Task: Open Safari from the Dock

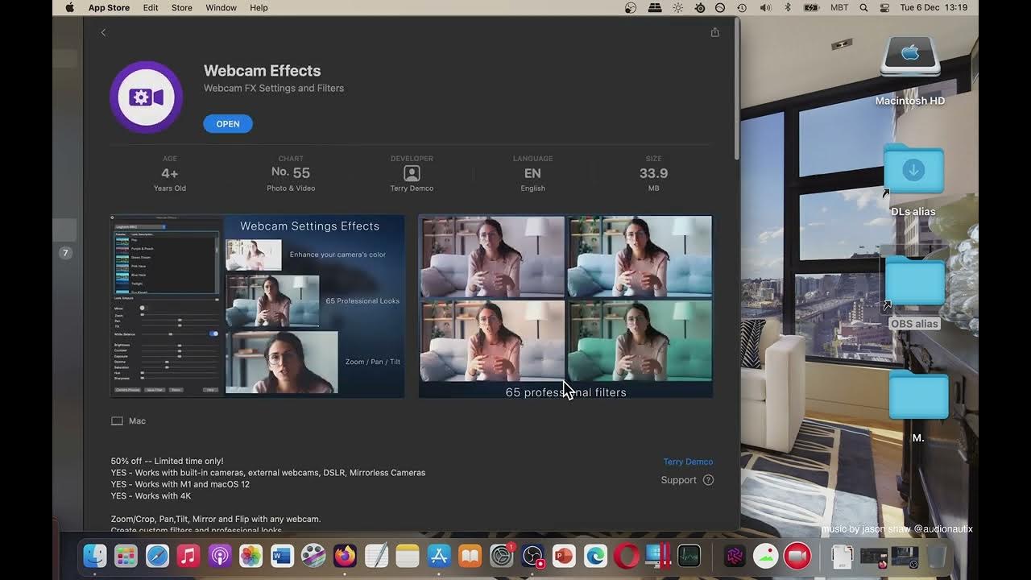Action: pyautogui.click(x=157, y=556)
